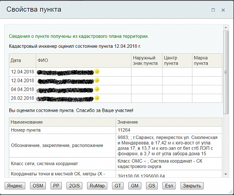This screenshot has height=195, width=234.
Task: Click the smiley icon in the first 12.04.2018 row
Action: 97,72
